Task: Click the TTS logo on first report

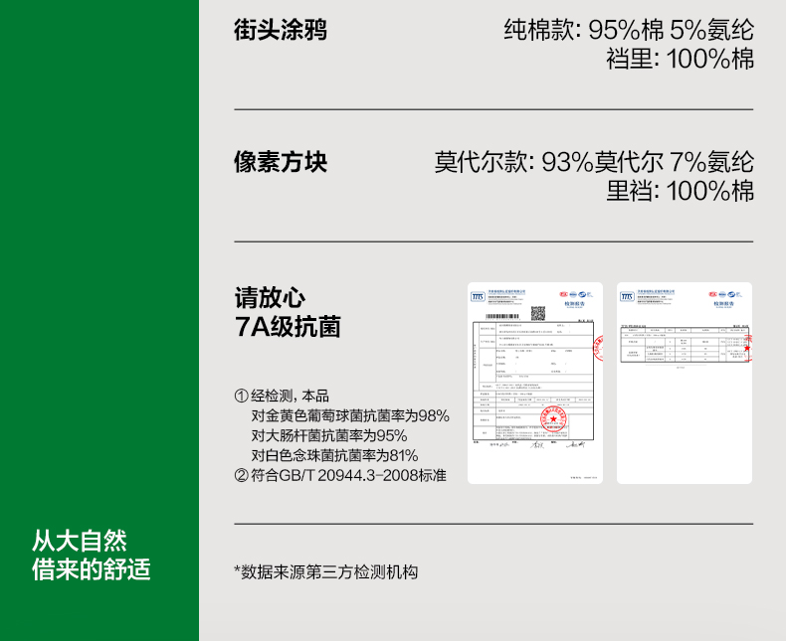Action: [x=478, y=295]
